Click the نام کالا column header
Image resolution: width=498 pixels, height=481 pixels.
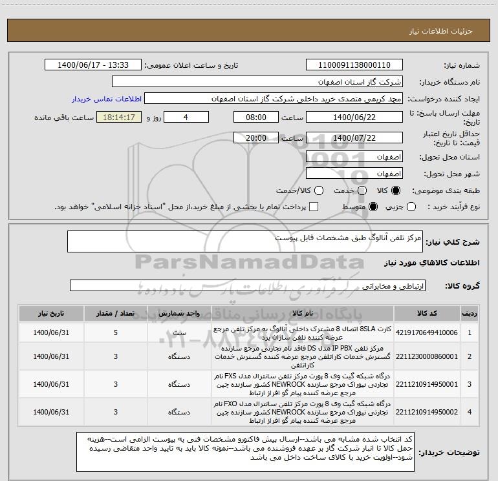pos(303,313)
